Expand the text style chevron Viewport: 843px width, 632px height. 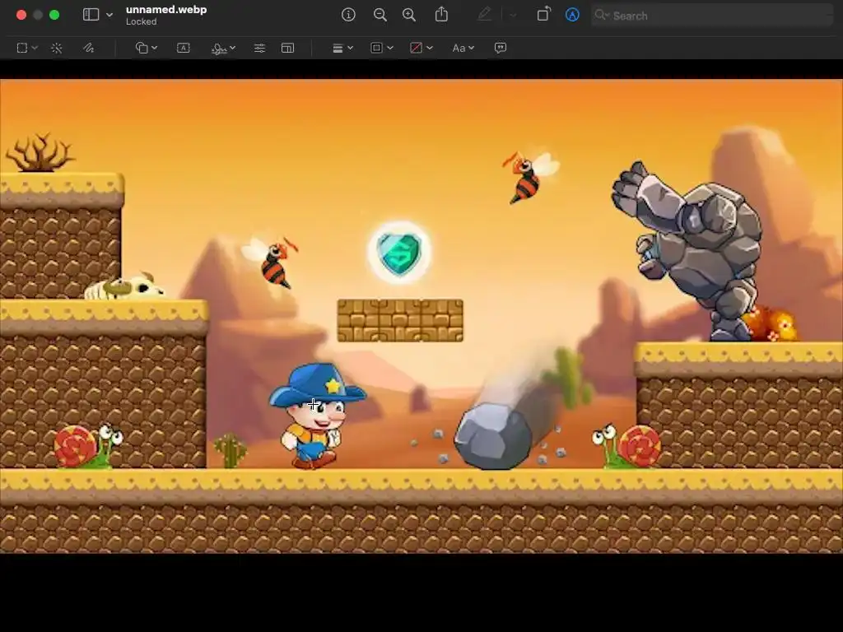tap(472, 48)
